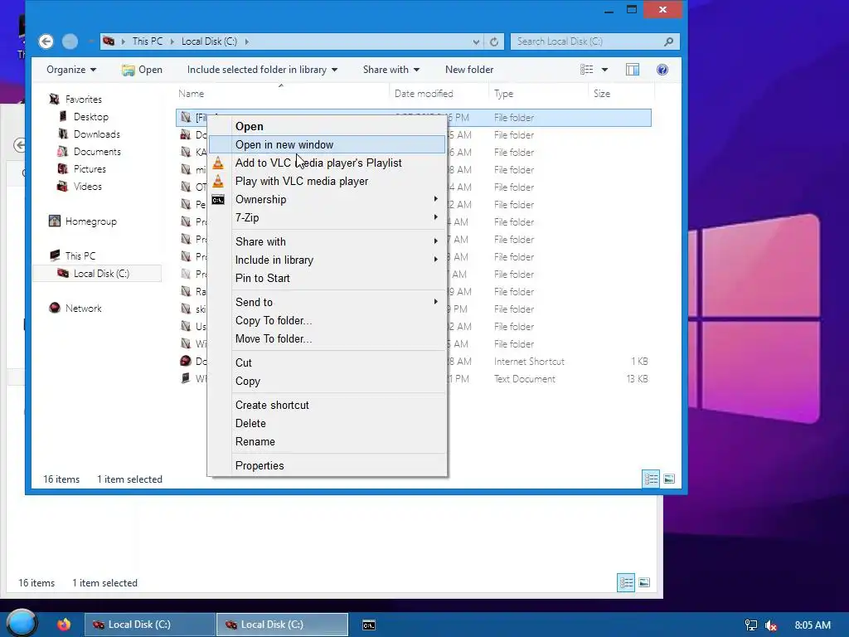The width and height of the screenshot is (849, 637).
Task: Click the New folder button
Action: [469, 70]
